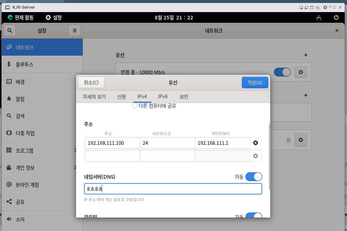Click the gateway field 192.168.111.1
Screen dimensions: 347x231
[x=222, y=143]
